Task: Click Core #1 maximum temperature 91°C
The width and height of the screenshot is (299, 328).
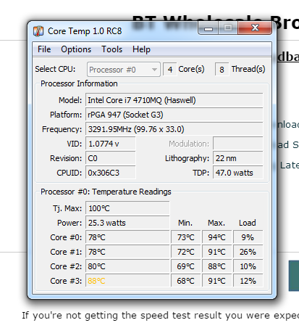Action: (x=216, y=252)
